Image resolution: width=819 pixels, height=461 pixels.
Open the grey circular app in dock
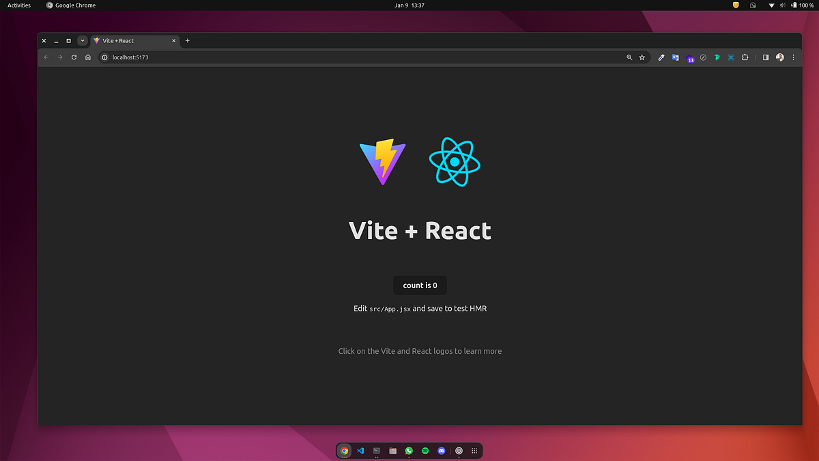click(x=459, y=451)
